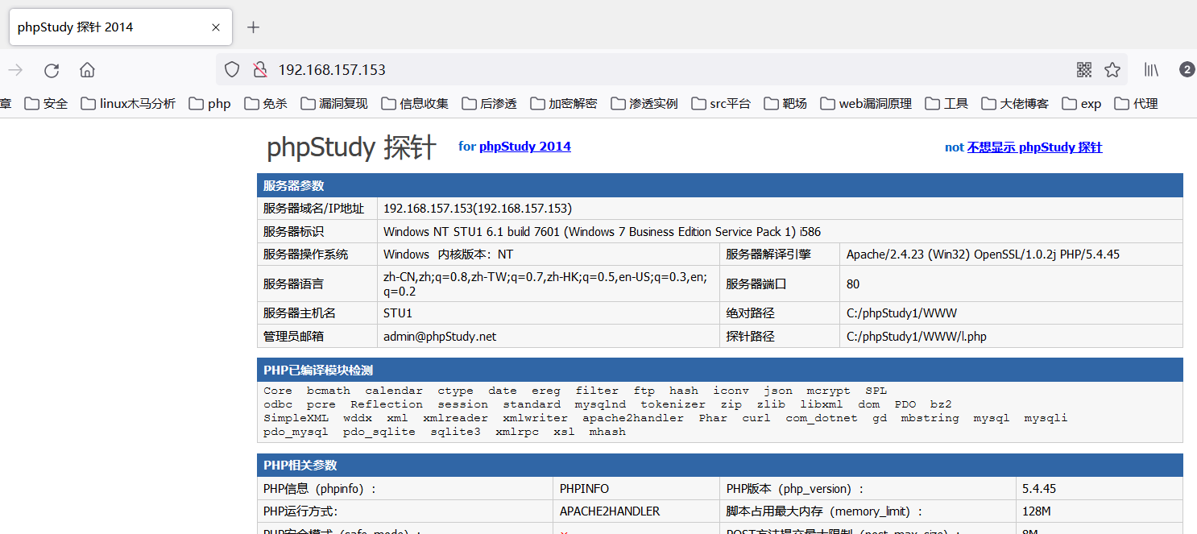
Task: Click the C:/phpStudy1/WWW/l.php probe path
Action: (917, 337)
